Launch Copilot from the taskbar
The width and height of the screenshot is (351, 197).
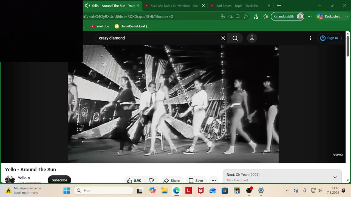click(x=152, y=190)
